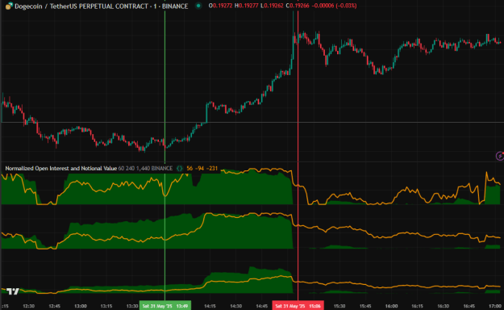Open the indicator source code braces icon
The image size is (504, 310).
click(180, 169)
